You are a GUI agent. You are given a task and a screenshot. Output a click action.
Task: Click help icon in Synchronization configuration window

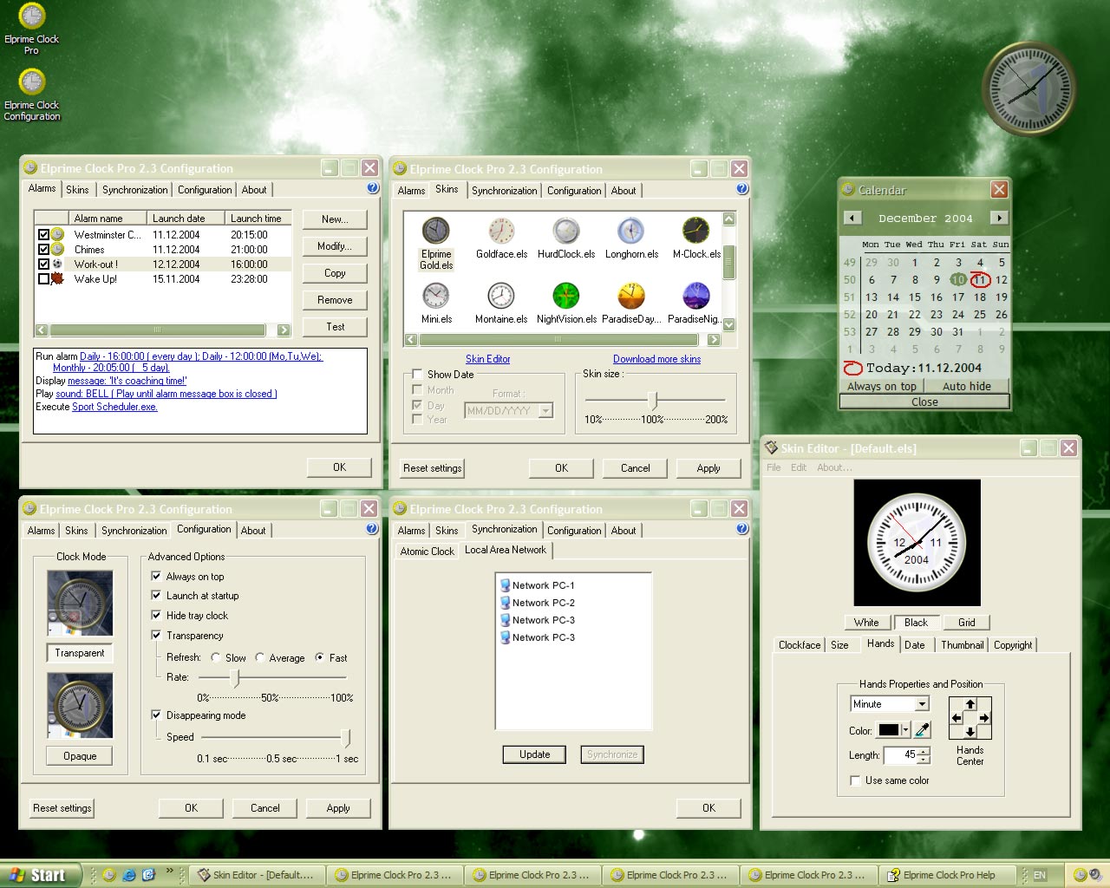click(742, 529)
